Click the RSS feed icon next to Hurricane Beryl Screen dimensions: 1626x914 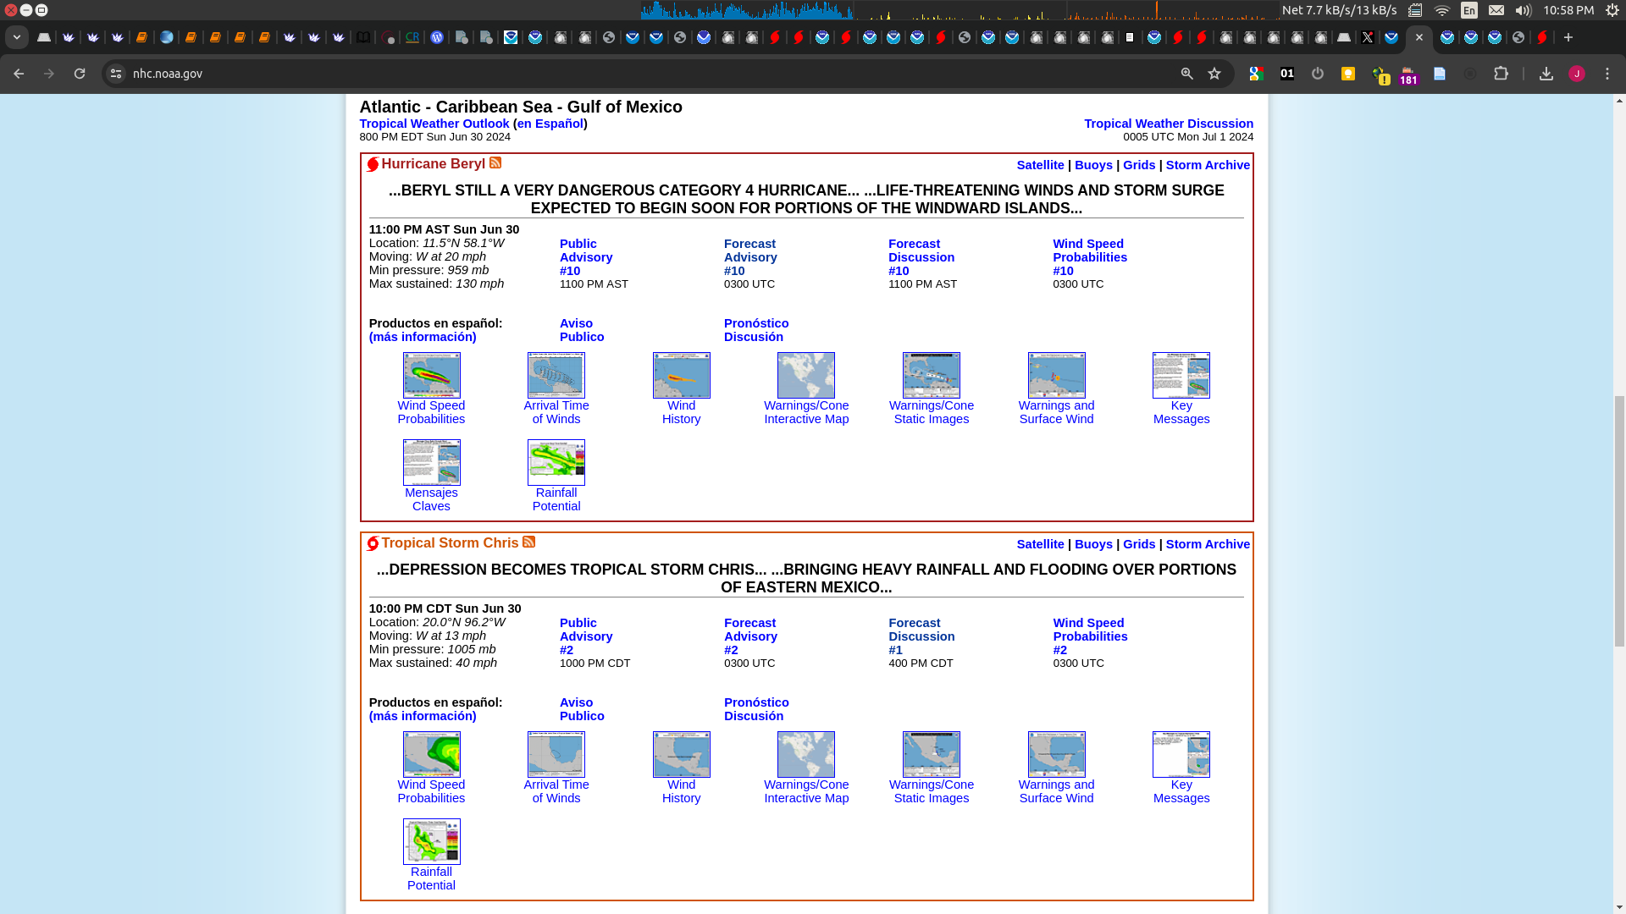(x=495, y=162)
